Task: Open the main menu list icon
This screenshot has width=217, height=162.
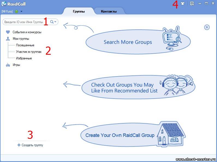Action: [x=192, y=4]
